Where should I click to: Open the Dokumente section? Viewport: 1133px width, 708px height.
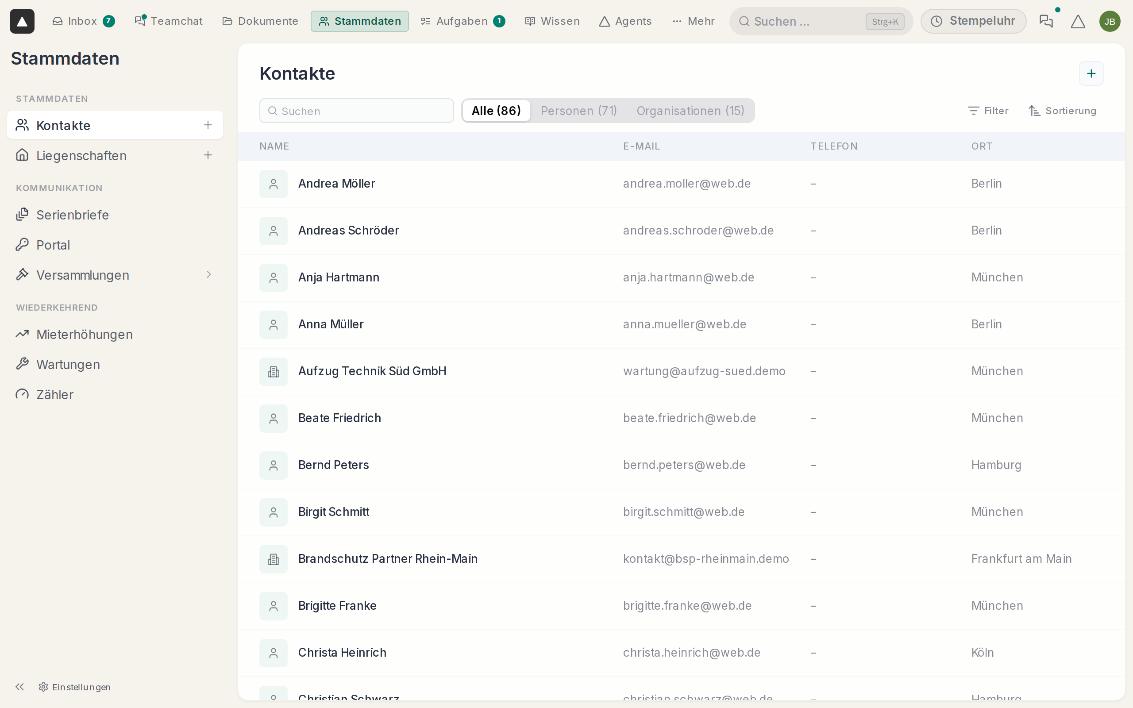click(260, 21)
